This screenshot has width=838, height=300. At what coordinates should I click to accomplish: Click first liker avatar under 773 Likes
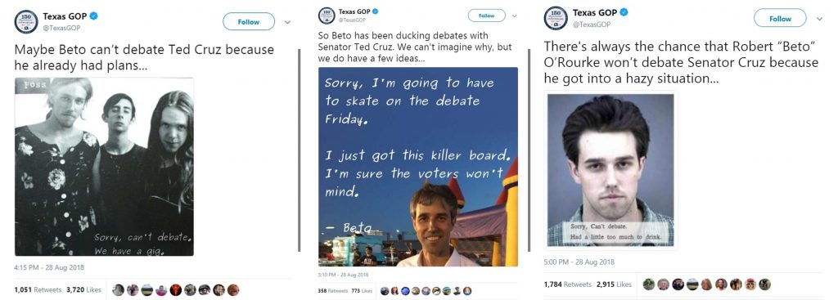coord(385,291)
